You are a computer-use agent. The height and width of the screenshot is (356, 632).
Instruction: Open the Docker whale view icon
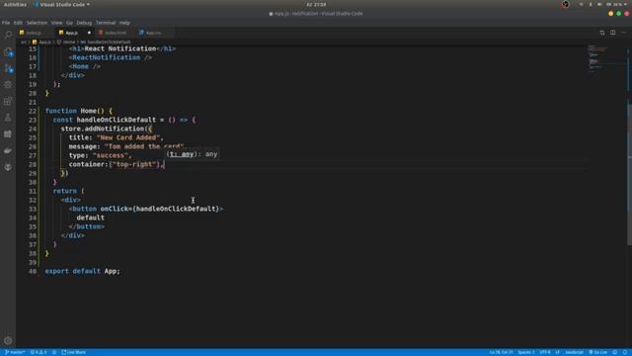click(8, 150)
